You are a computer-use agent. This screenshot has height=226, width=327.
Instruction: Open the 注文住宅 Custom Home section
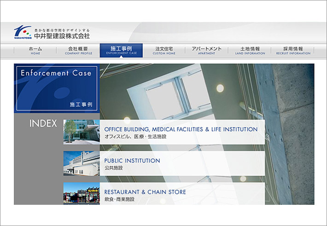pos(164,51)
